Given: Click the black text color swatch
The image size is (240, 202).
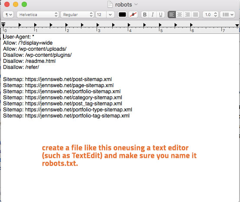Looking at the screenshot, I should point(122,15).
